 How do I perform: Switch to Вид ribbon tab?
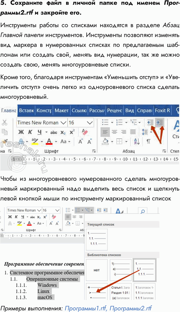(129, 110)
